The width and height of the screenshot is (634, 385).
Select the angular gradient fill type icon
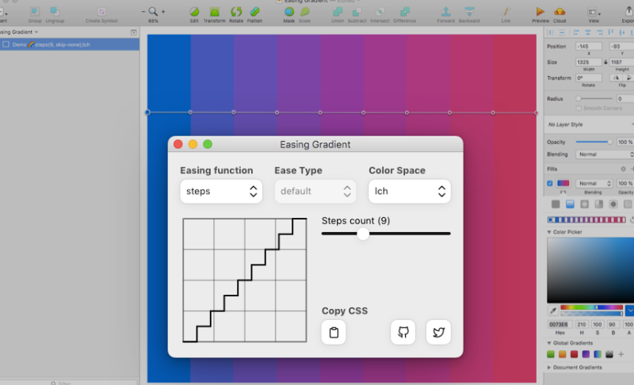599,204
